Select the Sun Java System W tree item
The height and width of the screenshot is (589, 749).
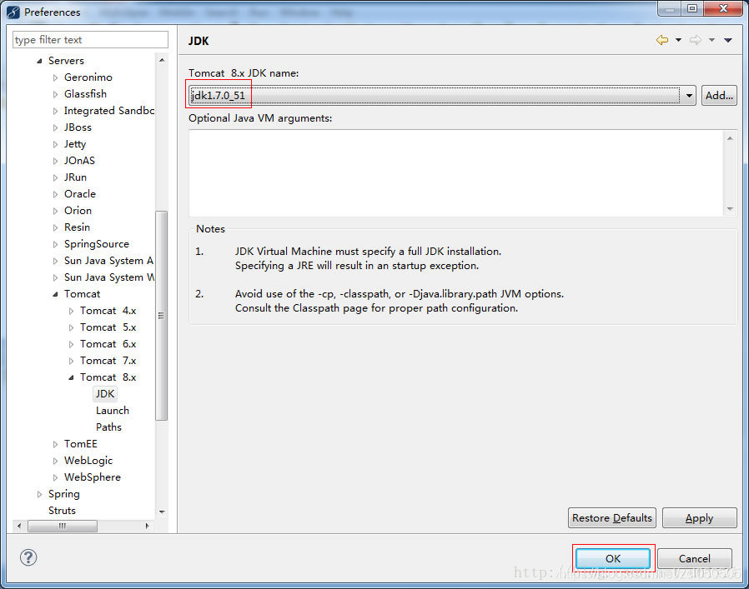[109, 277]
